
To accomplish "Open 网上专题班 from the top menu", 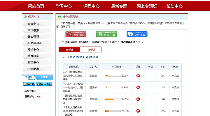I will [x=147, y=6].
